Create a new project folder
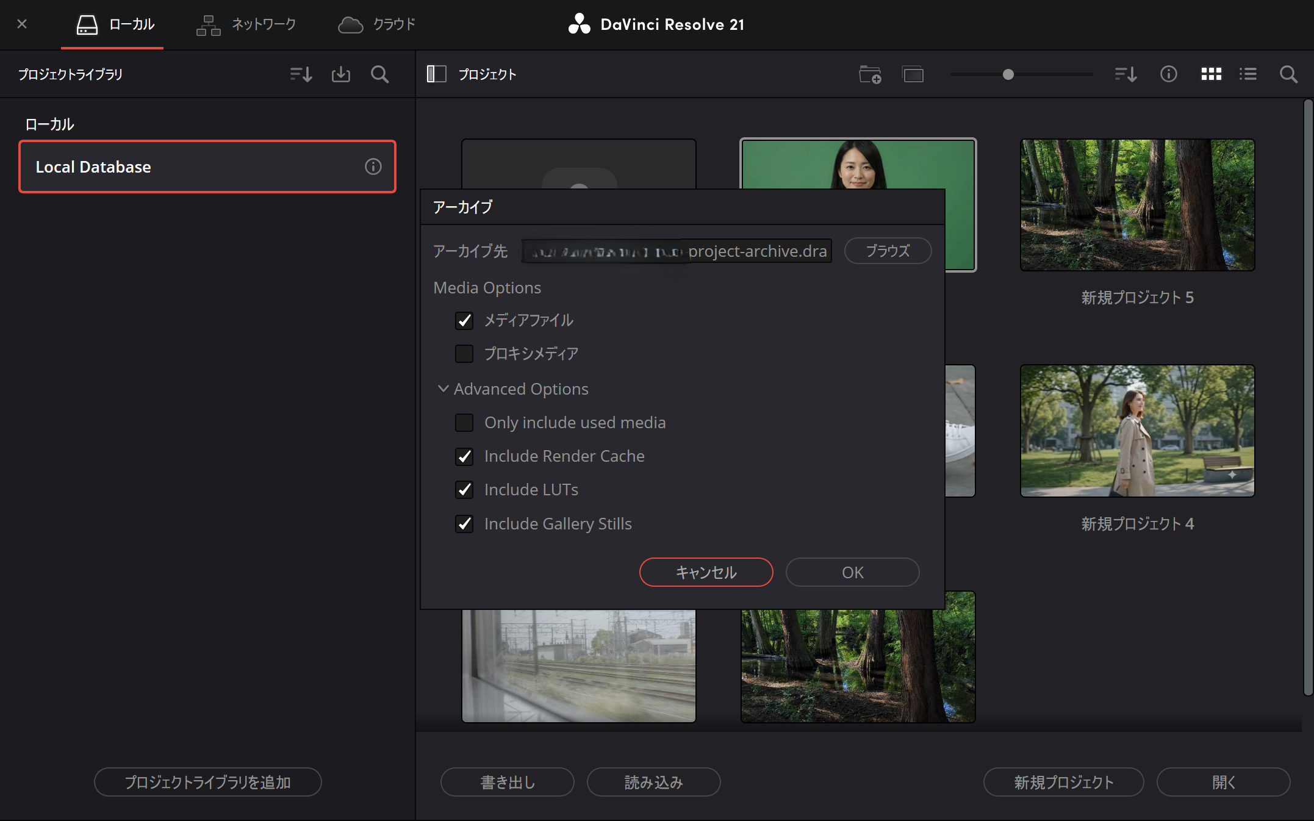 click(870, 74)
